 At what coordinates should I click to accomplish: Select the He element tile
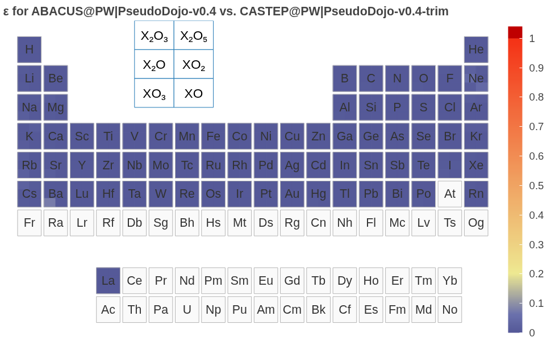point(476,49)
